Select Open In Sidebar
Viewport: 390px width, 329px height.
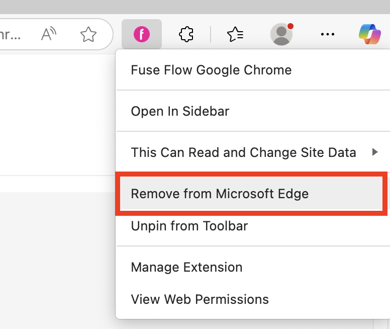pos(180,111)
